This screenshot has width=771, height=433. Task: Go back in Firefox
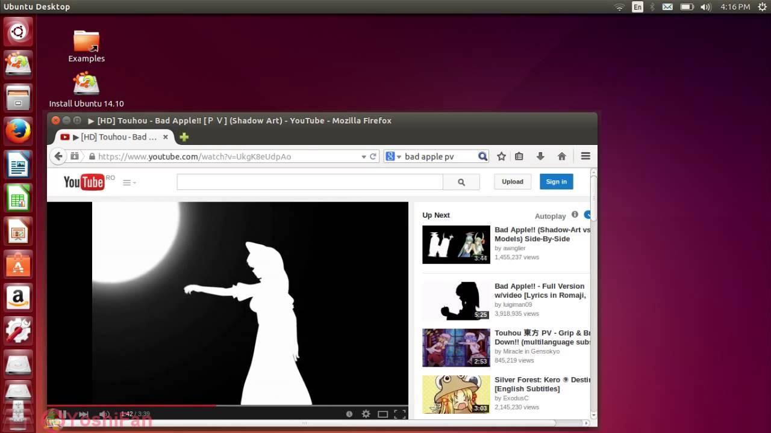pos(58,156)
